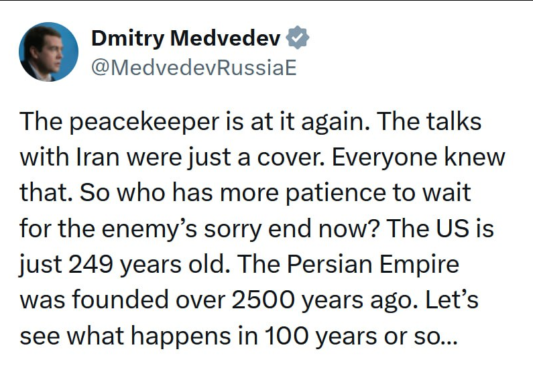Click the line starting 'The peacekeeper is'
Image resolution: width=533 pixels, height=374 pixels.
pos(250,121)
